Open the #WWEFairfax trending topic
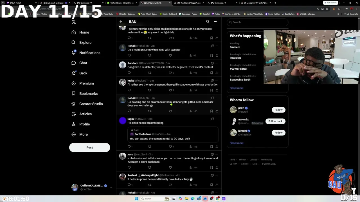 point(243,67)
